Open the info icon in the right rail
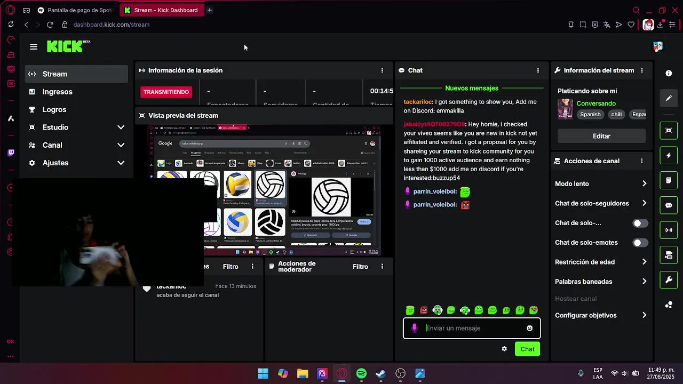The image size is (683, 384). pyautogui.click(x=669, y=73)
